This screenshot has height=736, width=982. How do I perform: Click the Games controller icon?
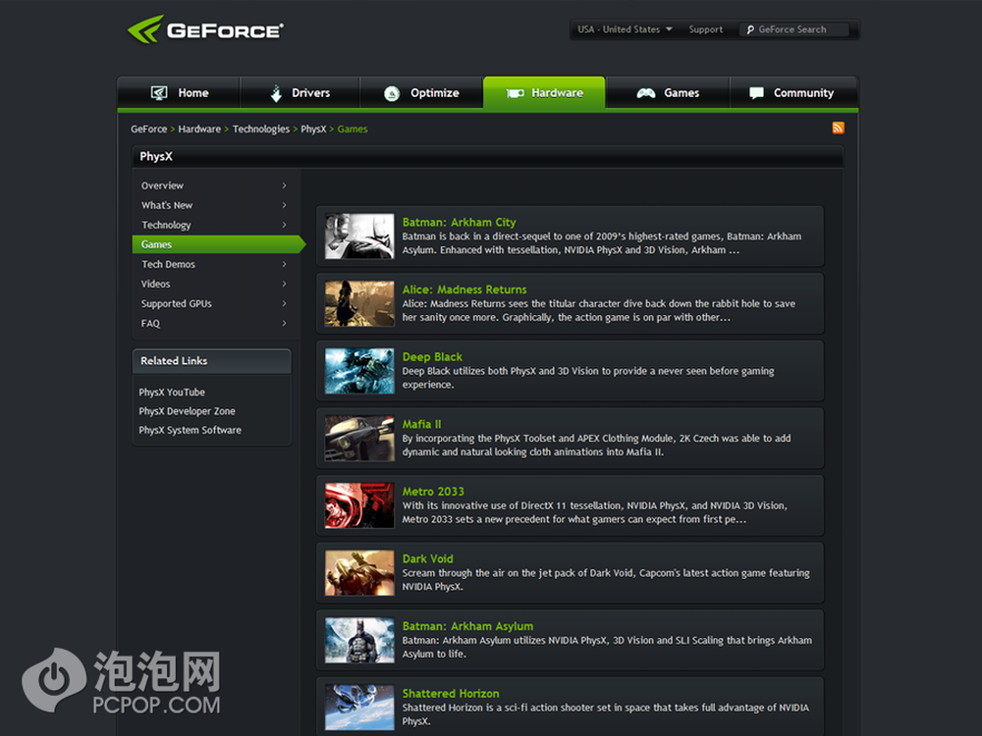point(645,93)
